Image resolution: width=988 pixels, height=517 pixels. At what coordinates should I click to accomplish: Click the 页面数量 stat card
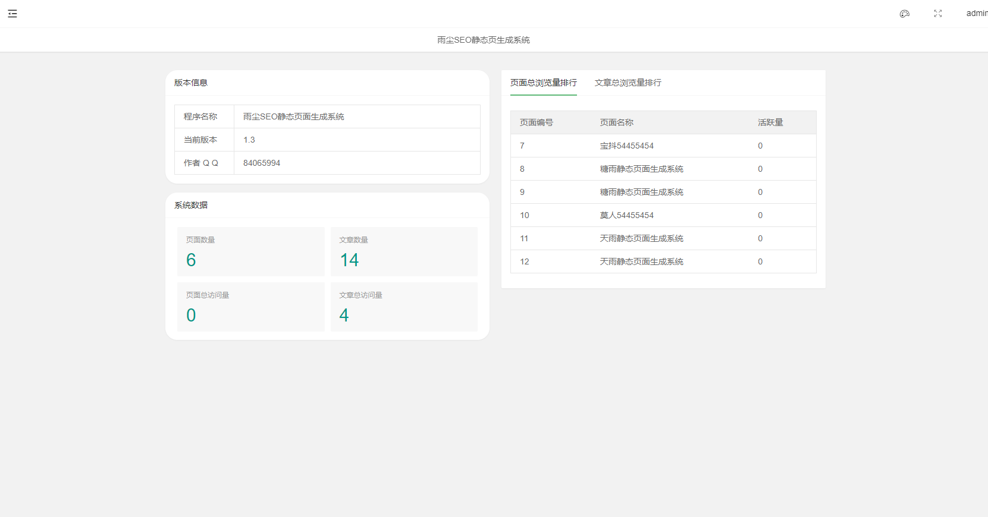250,251
